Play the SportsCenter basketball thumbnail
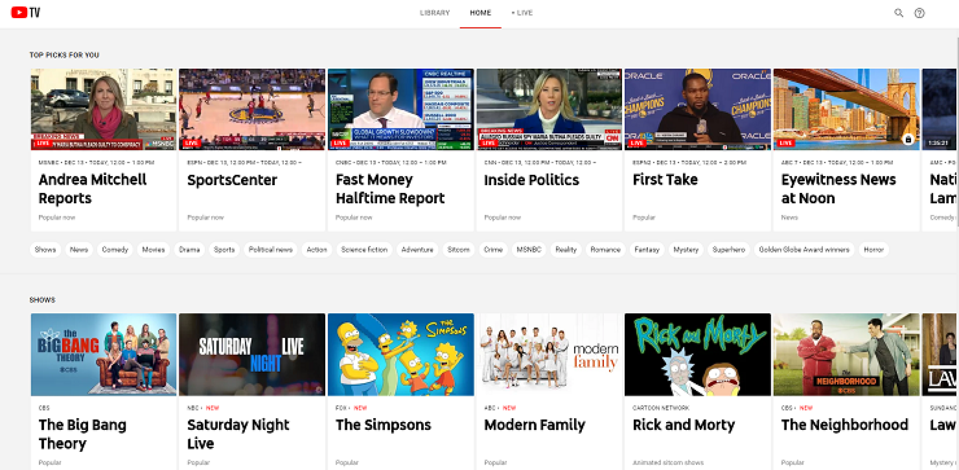 (x=252, y=109)
